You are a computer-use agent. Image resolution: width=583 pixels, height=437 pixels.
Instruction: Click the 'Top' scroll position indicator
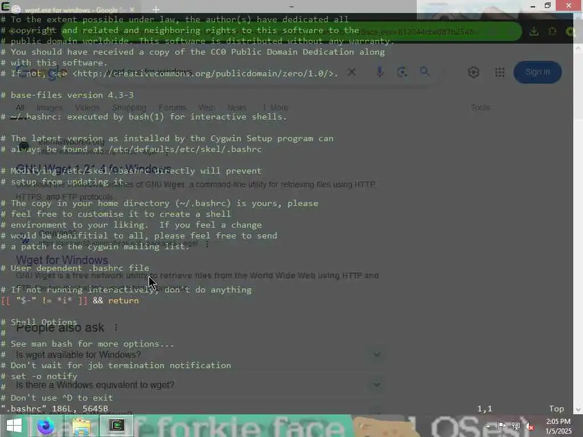tap(556, 409)
